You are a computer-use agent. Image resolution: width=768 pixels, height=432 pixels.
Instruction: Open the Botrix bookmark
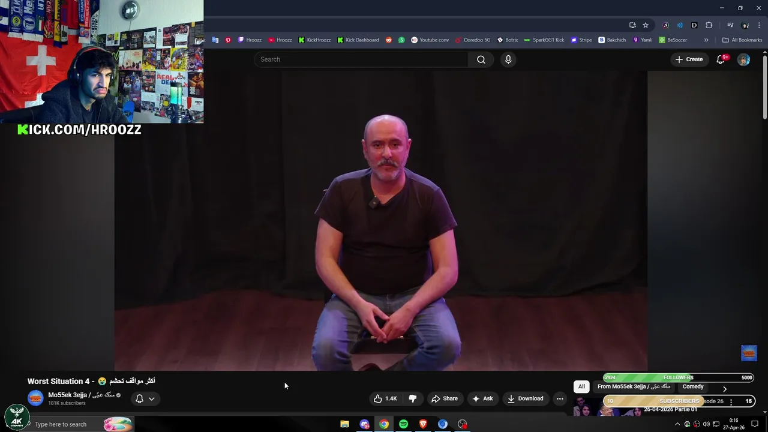click(507, 40)
